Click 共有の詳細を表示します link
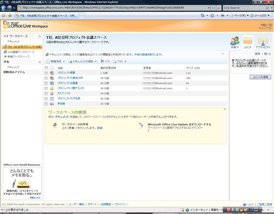Image resolution: width=274 pixels, height=214 pixels. [149, 54]
